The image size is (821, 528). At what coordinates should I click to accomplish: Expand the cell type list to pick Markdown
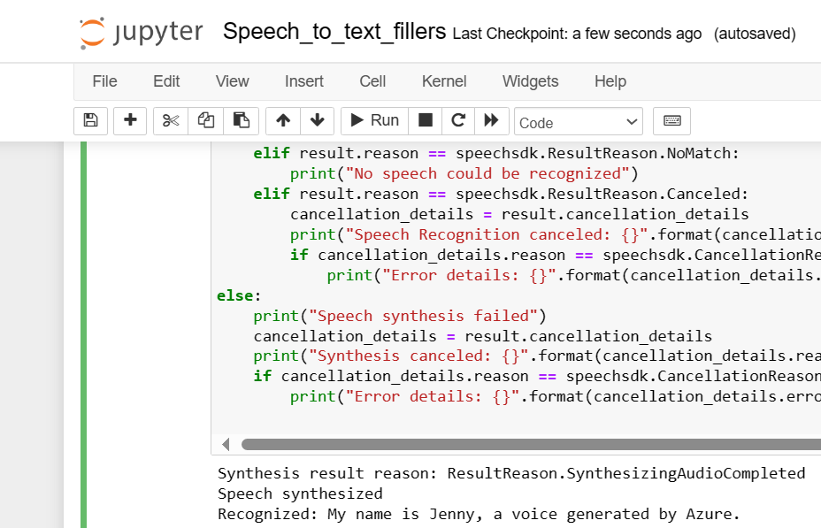tap(632, 121)
